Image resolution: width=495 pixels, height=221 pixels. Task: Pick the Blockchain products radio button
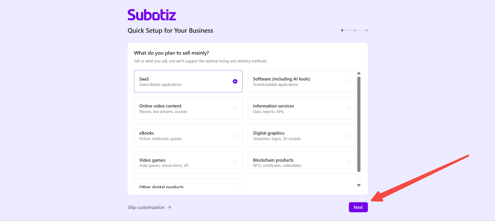[349, 162]
